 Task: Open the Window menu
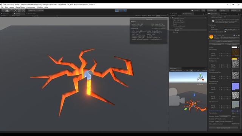pyautogui.click(x=40, y=7)
